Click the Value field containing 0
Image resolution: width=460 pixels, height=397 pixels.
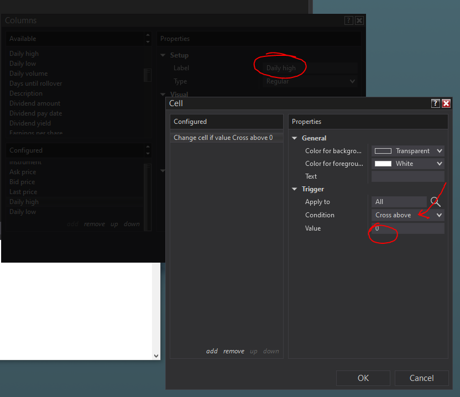coord(408,228)
